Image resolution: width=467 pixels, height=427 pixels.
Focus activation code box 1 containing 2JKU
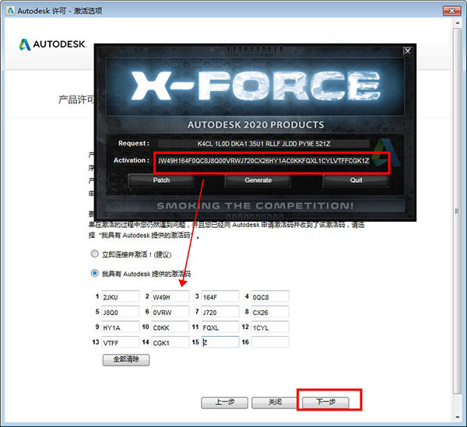(120, 296)
